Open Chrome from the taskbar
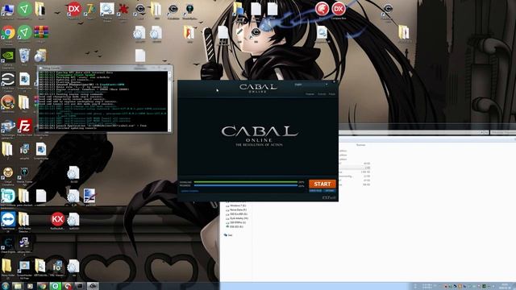The width and height of the screenshot is (516, 290). 42,286
